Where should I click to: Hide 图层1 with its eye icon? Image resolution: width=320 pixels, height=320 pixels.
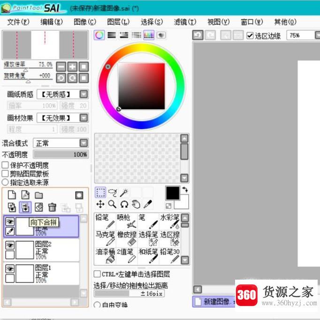10,268
